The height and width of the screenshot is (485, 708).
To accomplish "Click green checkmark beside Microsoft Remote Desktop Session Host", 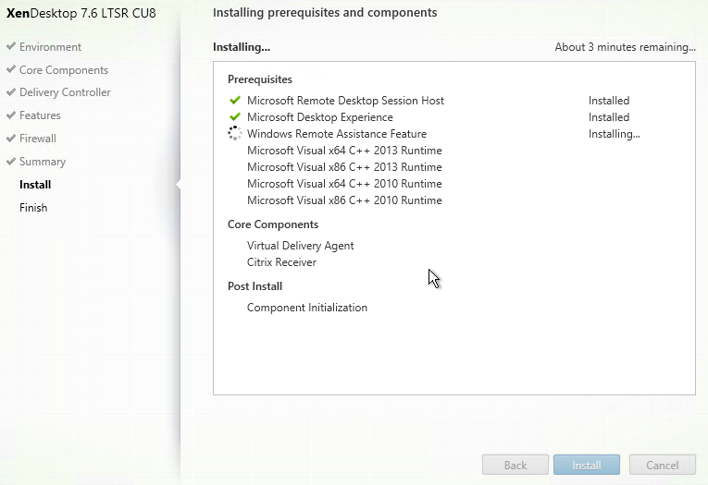I will coord(234,101).
